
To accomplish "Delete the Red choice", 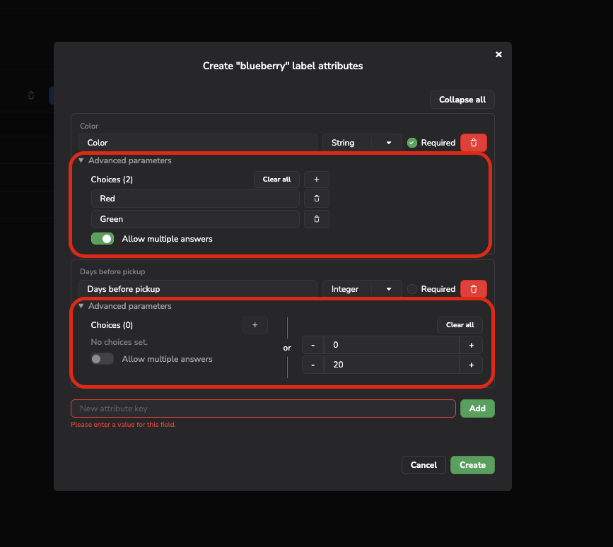I will coord(316,199).
